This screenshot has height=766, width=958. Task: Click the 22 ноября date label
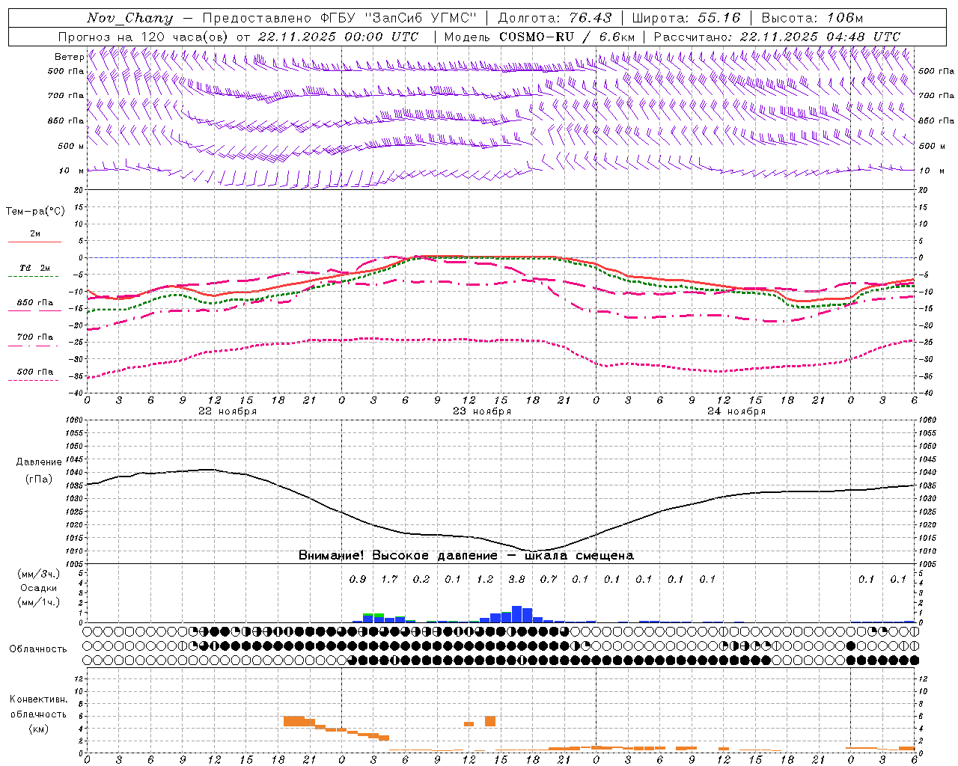pos(228,411)
